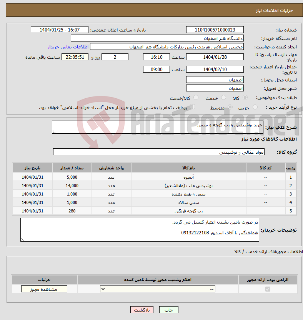
Task: Click the remaining days field showing 2
Action: (x=115, y=57)
